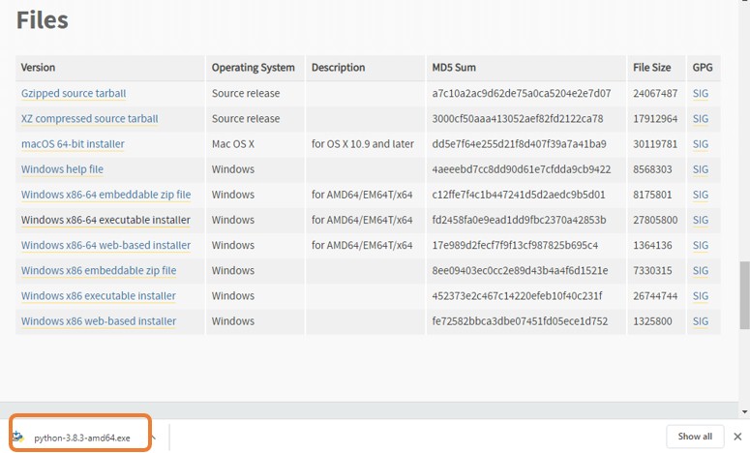The width and height of the screenshot is (750, 453).
Task: Open SIG link for x86-64 executable installer
Action: [x=701, y=220]
